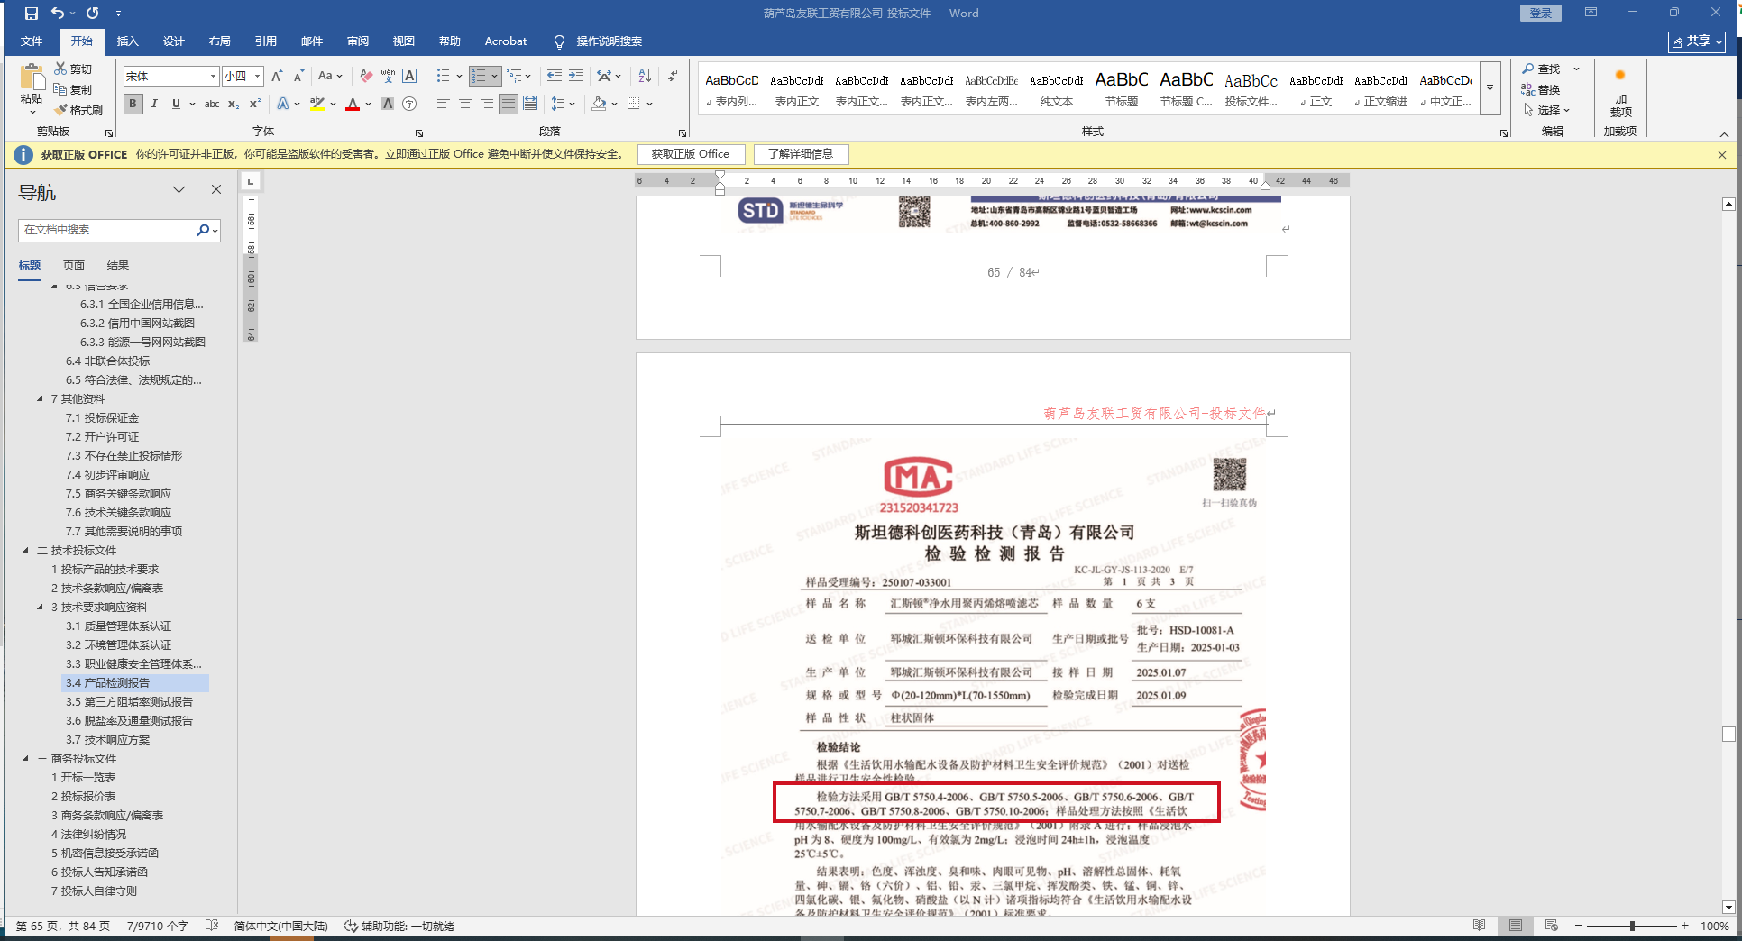Apply the 节标题 style from gallery

1122,88
